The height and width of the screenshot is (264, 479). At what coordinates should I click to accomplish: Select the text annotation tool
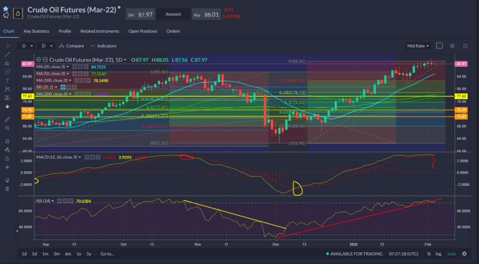tap(7, 81)
